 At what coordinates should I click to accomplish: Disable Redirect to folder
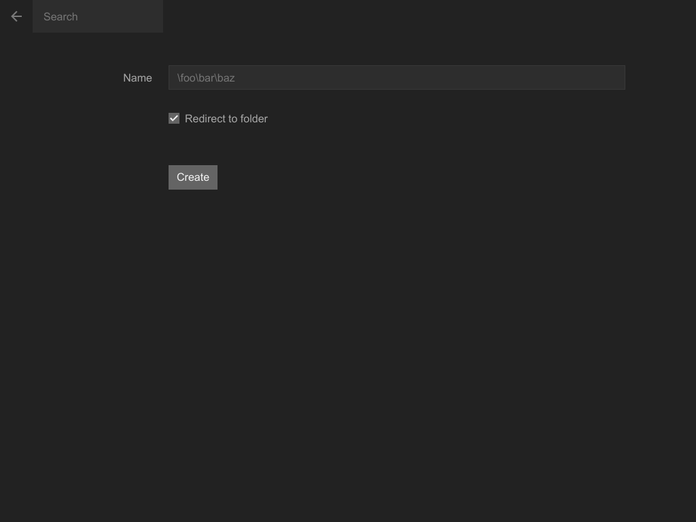(174, 118)
